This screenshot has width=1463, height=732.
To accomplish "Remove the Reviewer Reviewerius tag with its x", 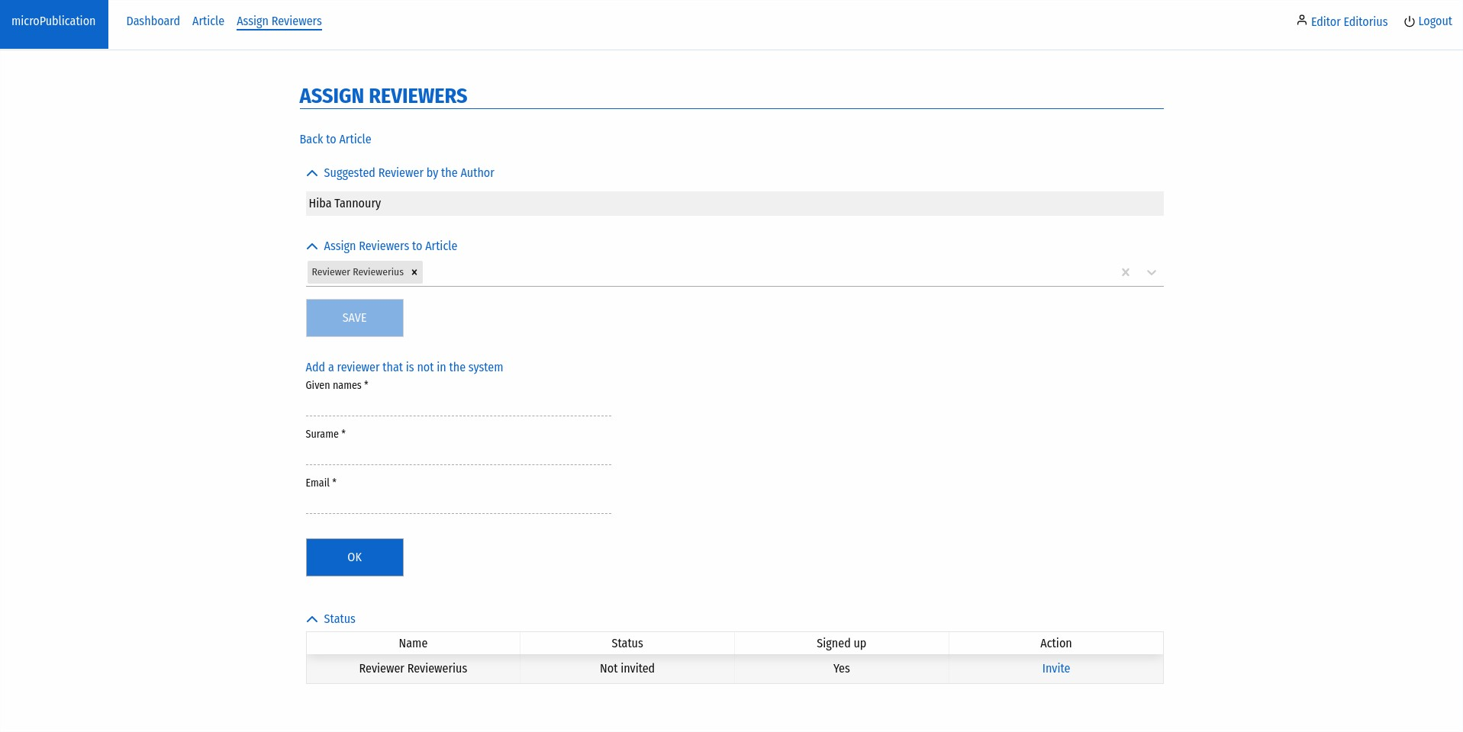I will (x=414, y=272).
